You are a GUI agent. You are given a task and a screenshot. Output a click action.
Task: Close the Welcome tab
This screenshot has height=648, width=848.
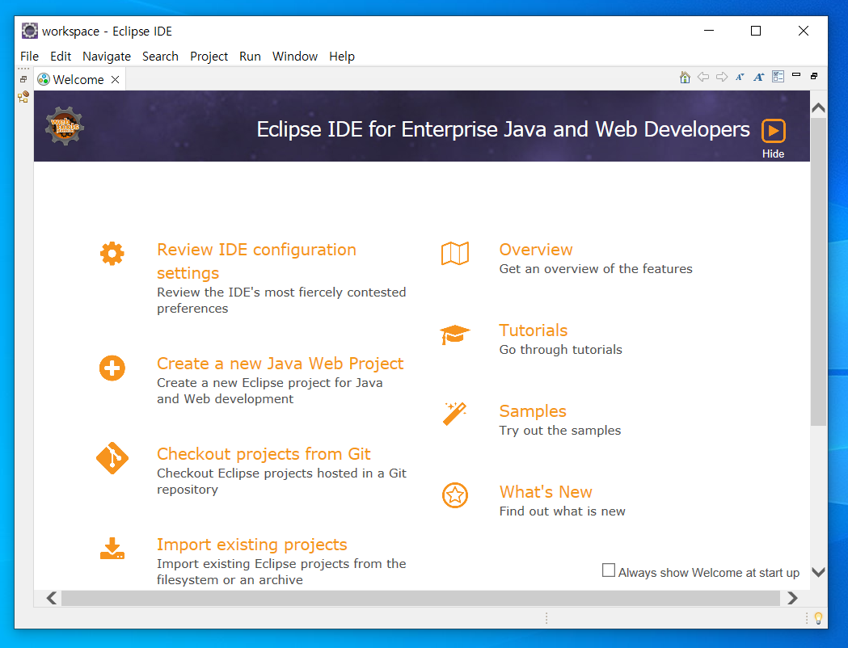(x=115, y=79)
